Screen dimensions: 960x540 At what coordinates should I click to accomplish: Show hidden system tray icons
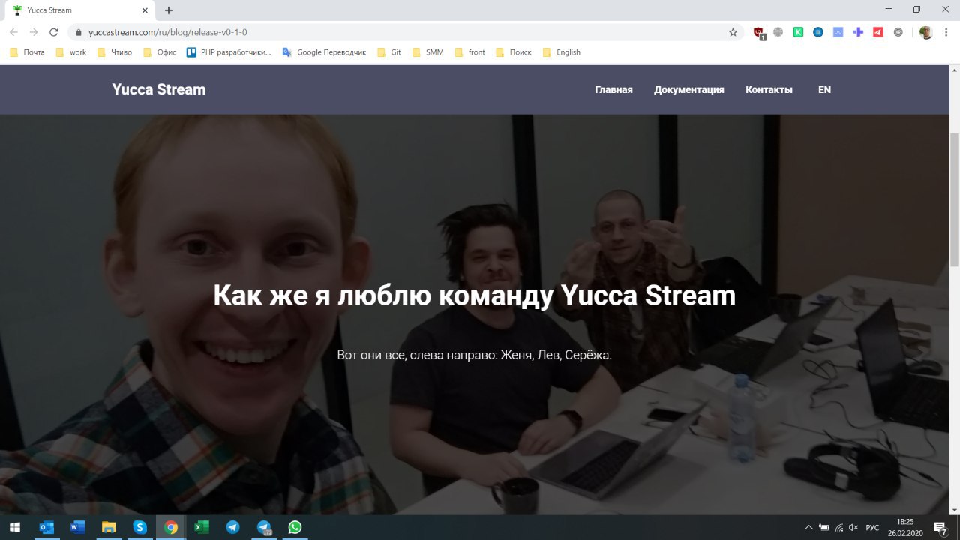808,527
